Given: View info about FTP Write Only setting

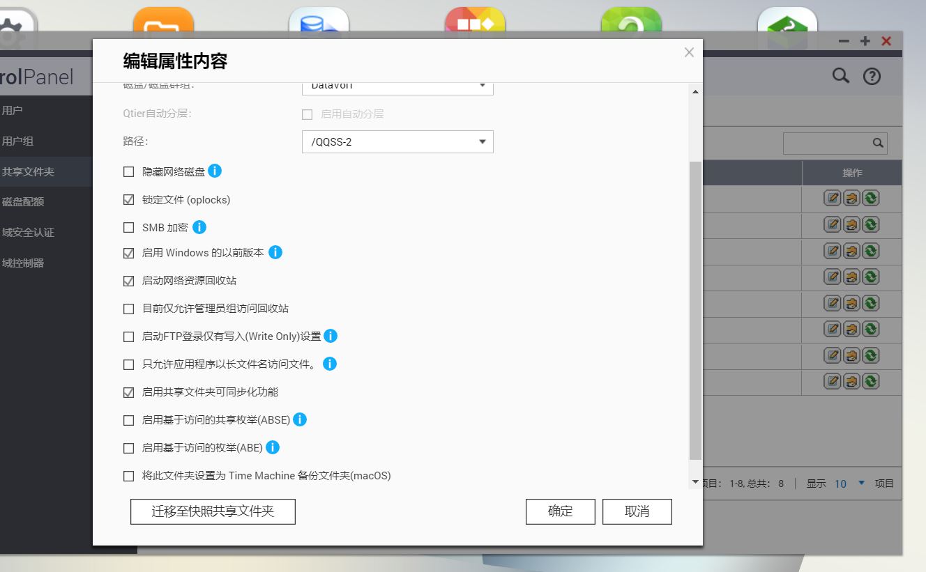Looking at the screenshot, I should click(x=331, y=336).
